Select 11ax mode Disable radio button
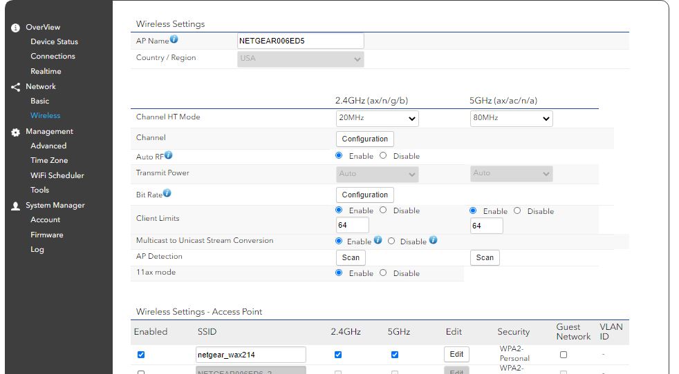The image size is (679, 374). coord(383,273)
